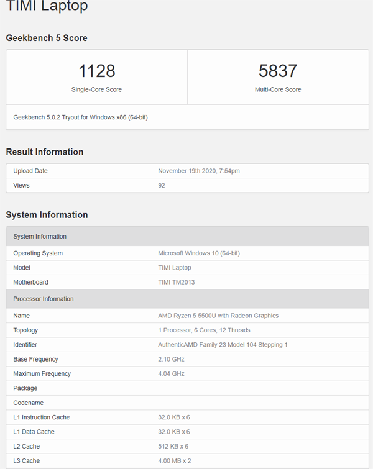Click the 4.04 GHz maximum frequency value
Screen dimensions: 373x469
point(171,373)
